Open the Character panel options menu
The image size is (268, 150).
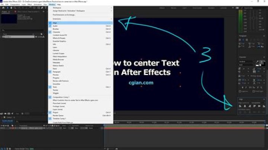264,57
